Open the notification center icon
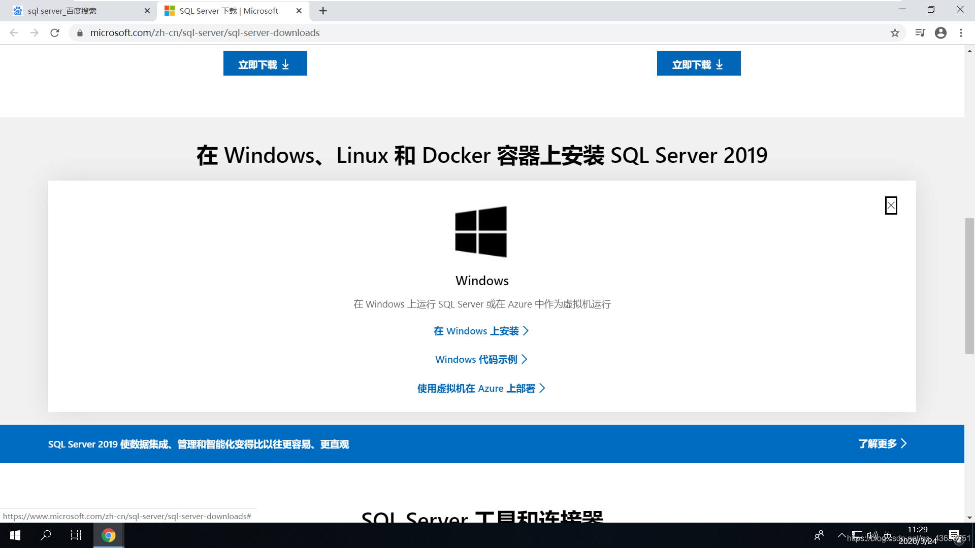Image resolution: width=975 pixels, height=548 pixels. tap(955, 536)
